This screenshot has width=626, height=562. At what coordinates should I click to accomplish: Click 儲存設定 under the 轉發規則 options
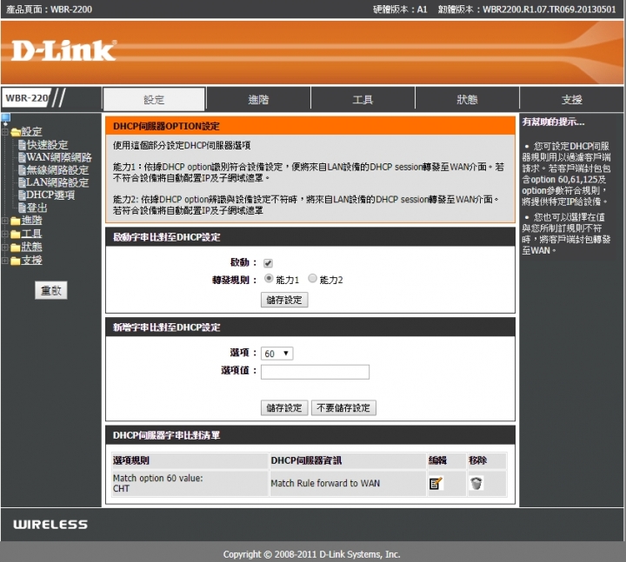[284, 300]
